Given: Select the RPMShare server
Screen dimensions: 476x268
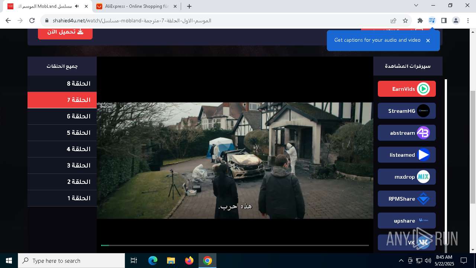Looking at the screenshot, I should click(406, 199).
